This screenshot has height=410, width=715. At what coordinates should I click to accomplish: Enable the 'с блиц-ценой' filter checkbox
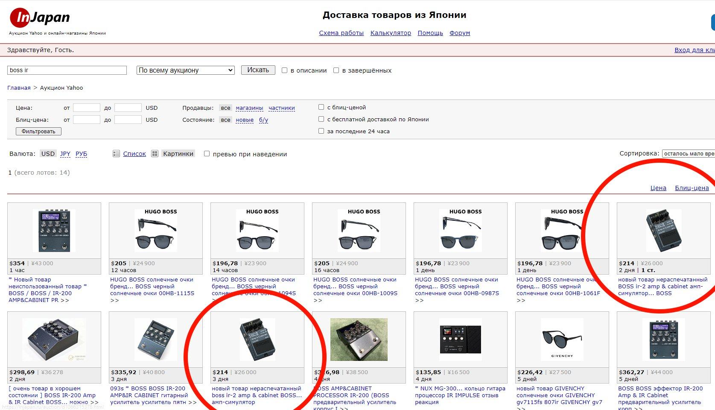pyautogui.click(x=321, y=107)
